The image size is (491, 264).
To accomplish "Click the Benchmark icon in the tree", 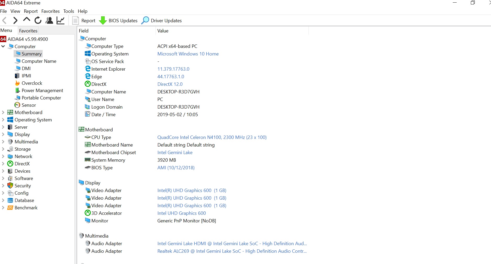I will click(x=10, y=207).
